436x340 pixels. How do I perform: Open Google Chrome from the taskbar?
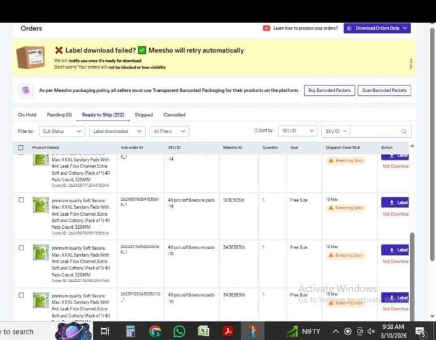[155, 331]
